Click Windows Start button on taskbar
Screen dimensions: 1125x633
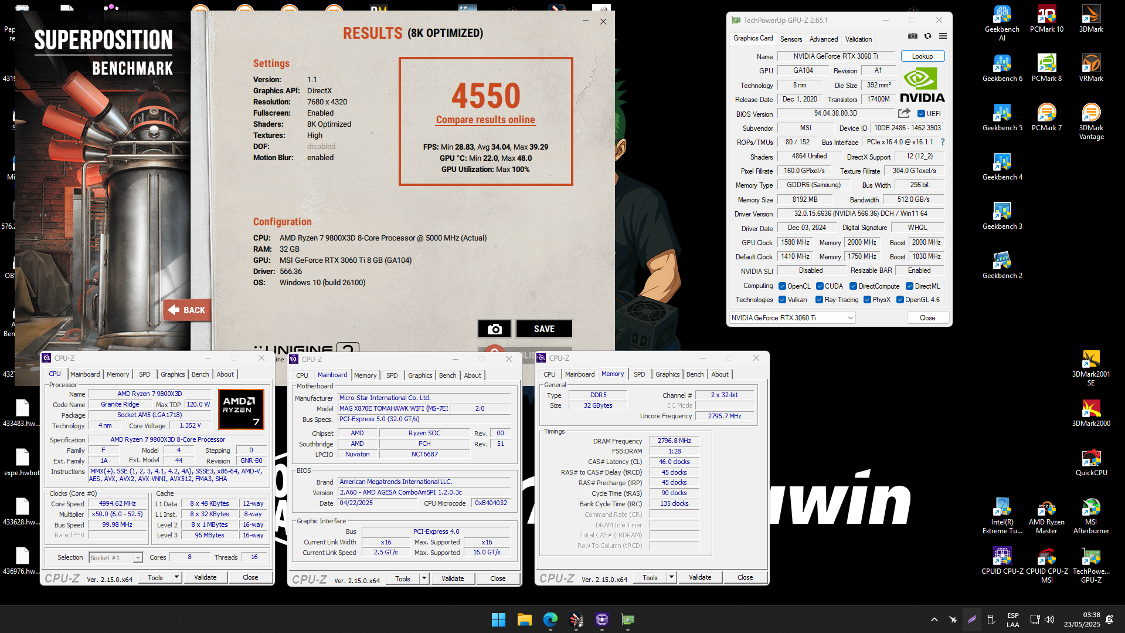[x=498, y=620]
